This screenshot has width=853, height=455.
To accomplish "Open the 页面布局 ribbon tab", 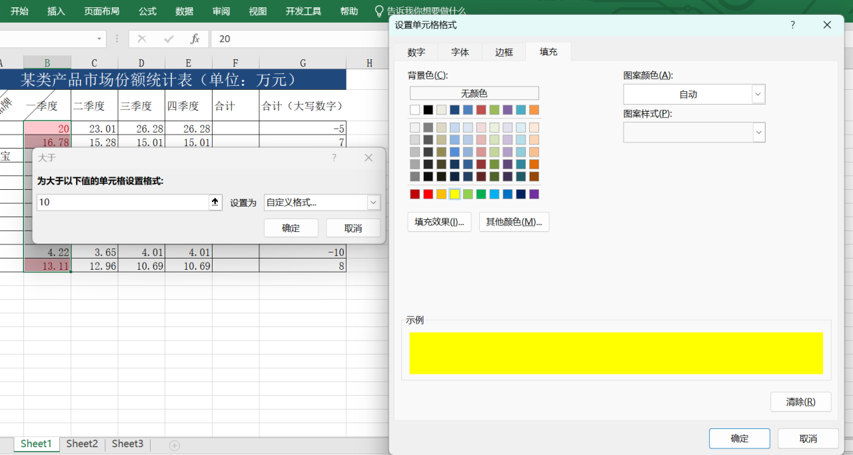I will pos(102,11).
